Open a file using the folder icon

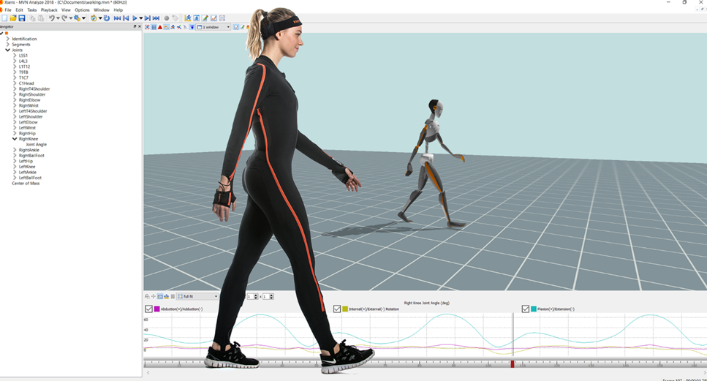pos(13,18)
